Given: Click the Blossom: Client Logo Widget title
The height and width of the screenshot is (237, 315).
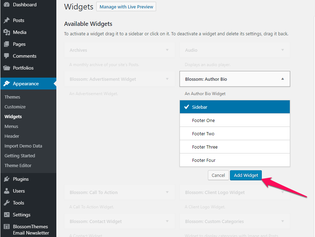Looking at the screenshot, I should pos(215,193).
